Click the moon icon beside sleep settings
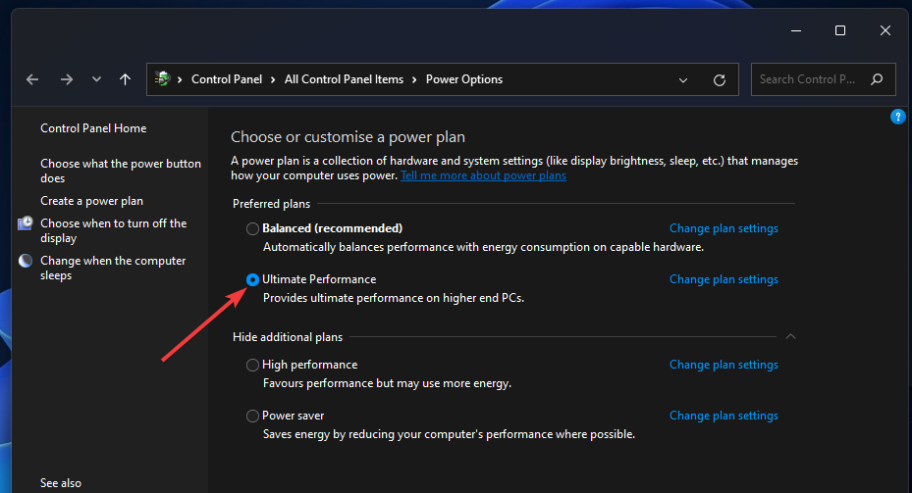 tap(26, 261)
